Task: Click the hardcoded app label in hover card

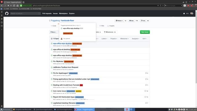Action: point(68,33)
